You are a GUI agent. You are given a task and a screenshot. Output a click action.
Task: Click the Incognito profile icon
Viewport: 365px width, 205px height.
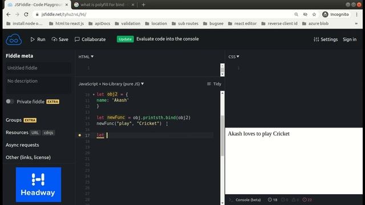pyautogui.click(x=335, y=14)
